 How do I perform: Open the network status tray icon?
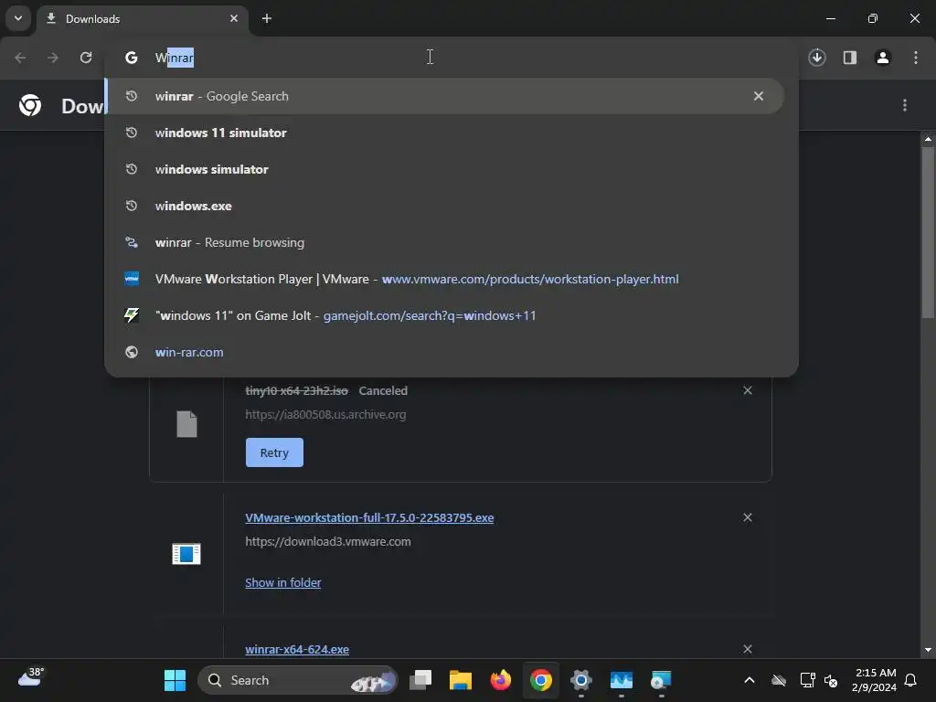807,680
